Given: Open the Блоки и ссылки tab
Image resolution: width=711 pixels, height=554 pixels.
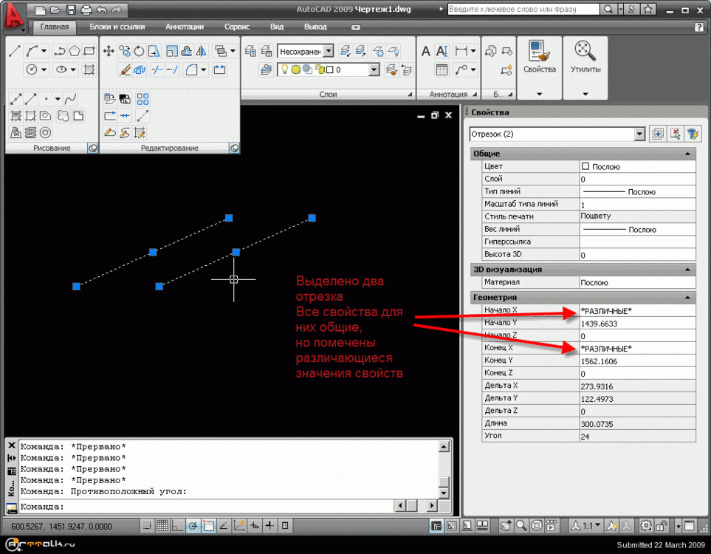Looking at the screenshot, I should (117, 27).
